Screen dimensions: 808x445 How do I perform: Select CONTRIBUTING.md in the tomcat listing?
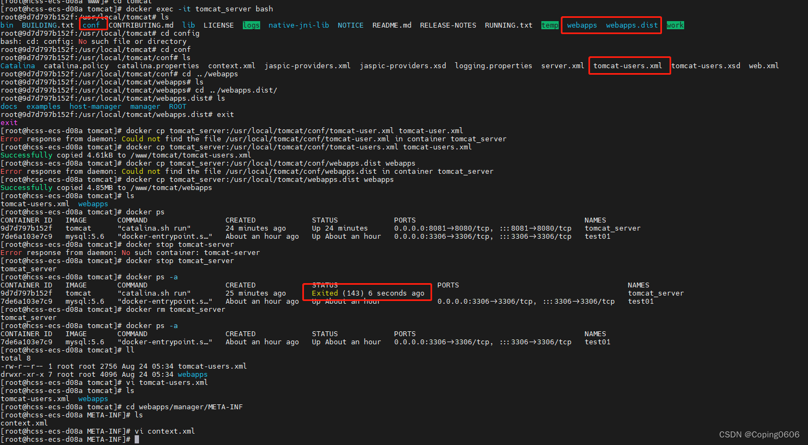141,25
